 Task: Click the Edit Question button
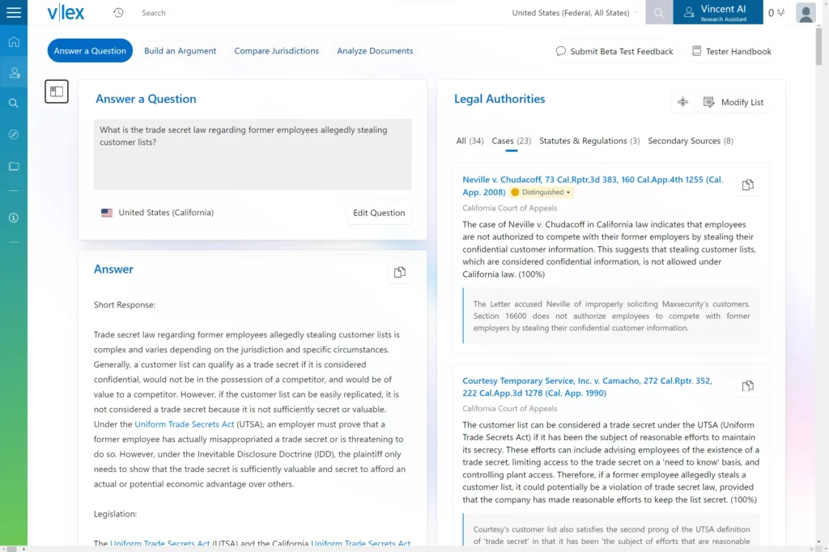click(379, 213)
